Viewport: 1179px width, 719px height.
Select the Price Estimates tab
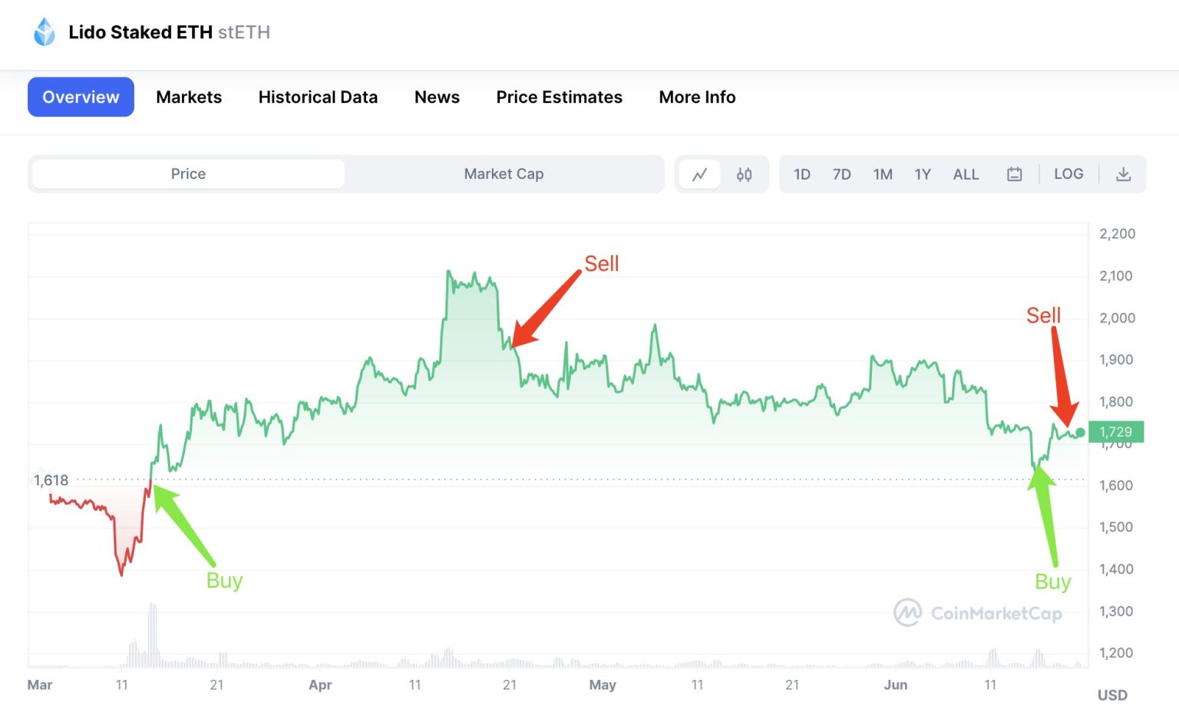tap(559, 97)
